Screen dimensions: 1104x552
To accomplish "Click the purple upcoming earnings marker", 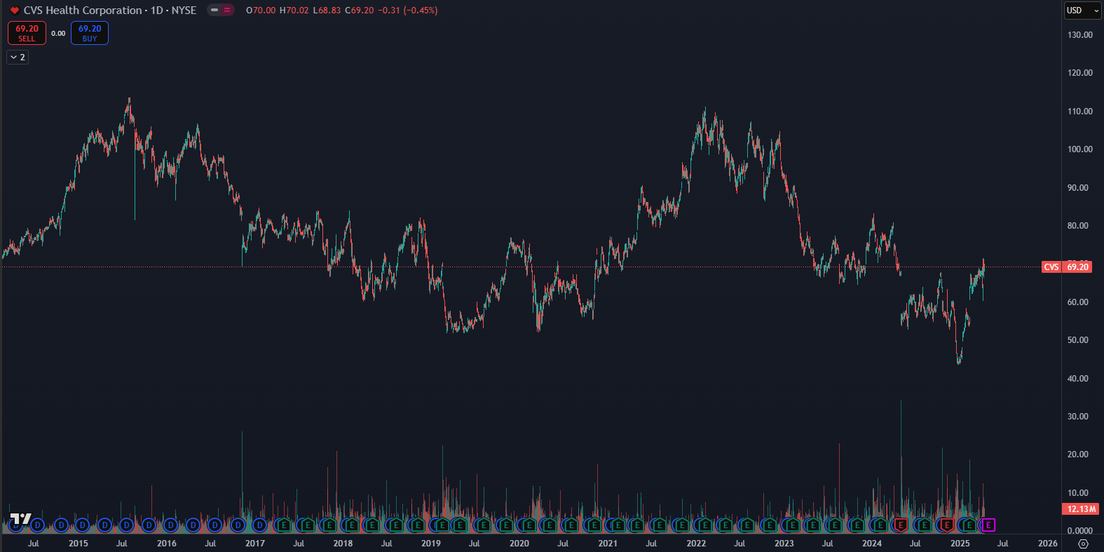I will (988, 525).
